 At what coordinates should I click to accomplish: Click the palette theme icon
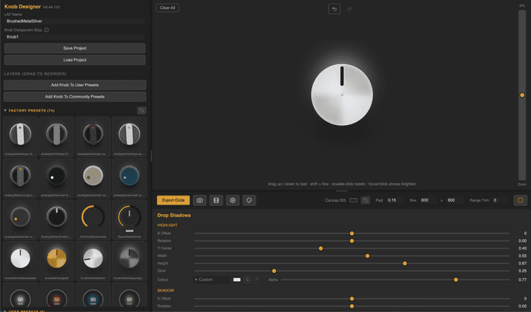point(249,200)
